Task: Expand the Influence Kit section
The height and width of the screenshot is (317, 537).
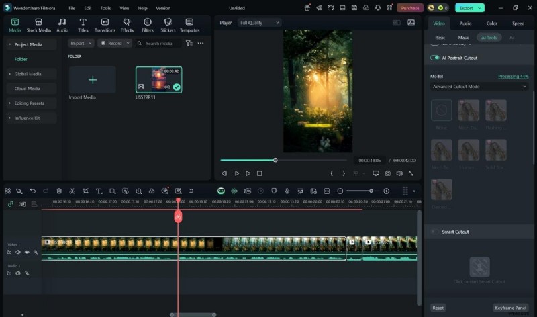Action: [9, 118]
